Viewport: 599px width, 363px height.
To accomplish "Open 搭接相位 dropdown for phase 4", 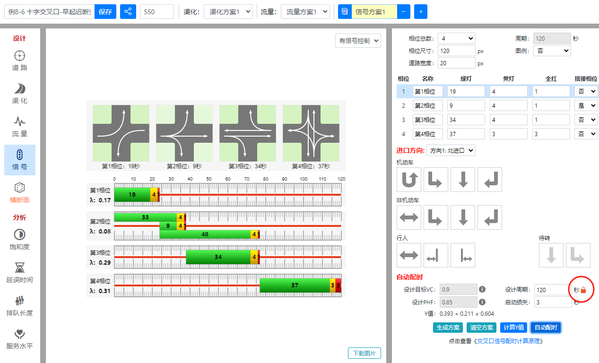I will [586, 134].
